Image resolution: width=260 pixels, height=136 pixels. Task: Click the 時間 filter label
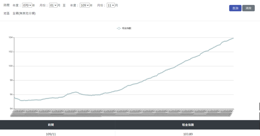(x=6, y=5)
